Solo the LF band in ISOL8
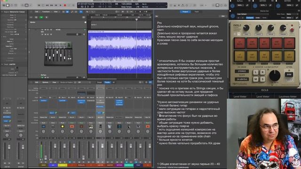 click(239, 56)
